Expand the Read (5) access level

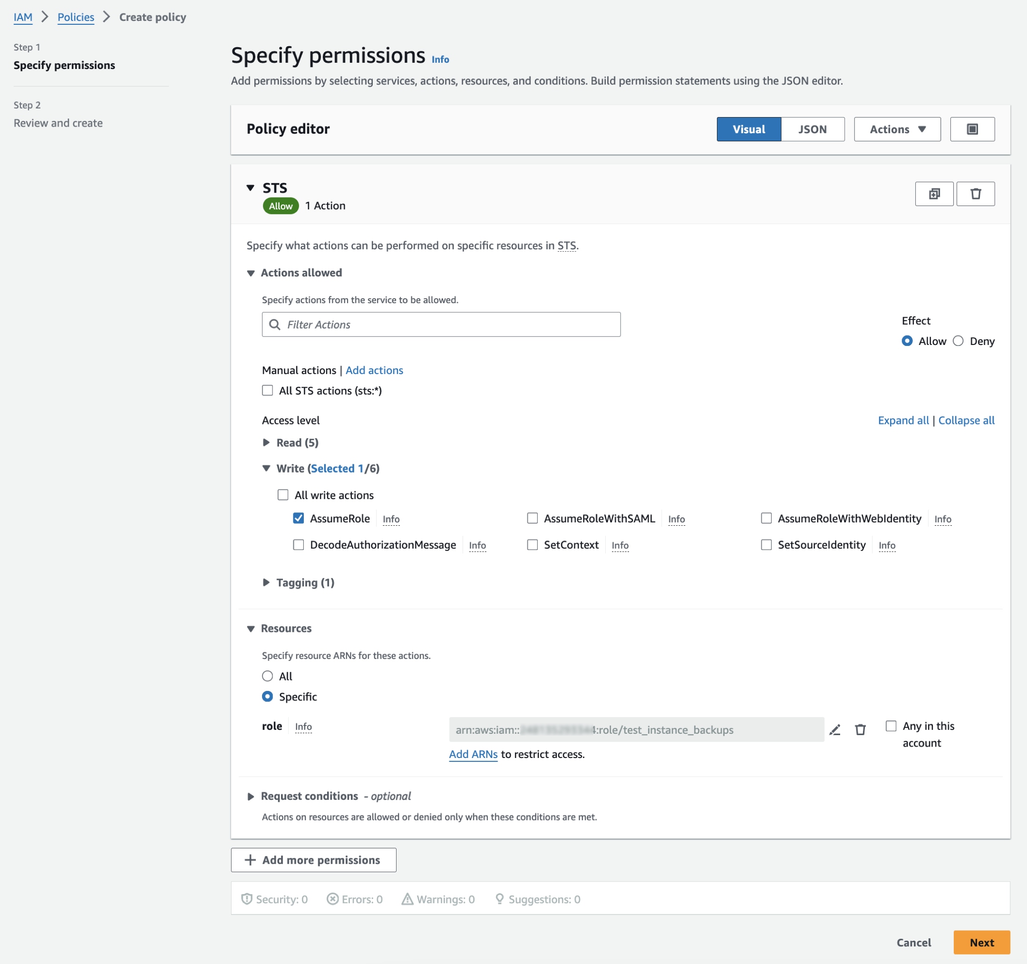pyautogui.click(x=266, y=443)
